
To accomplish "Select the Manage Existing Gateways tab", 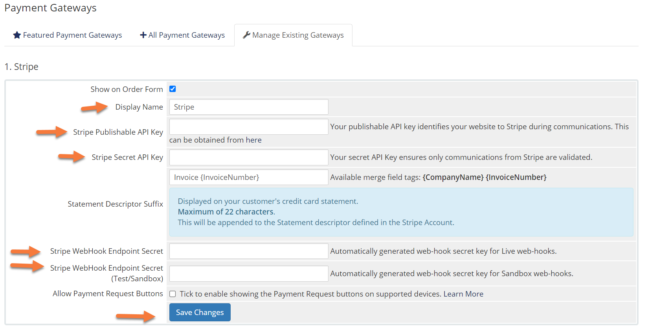I will point(293,35).
